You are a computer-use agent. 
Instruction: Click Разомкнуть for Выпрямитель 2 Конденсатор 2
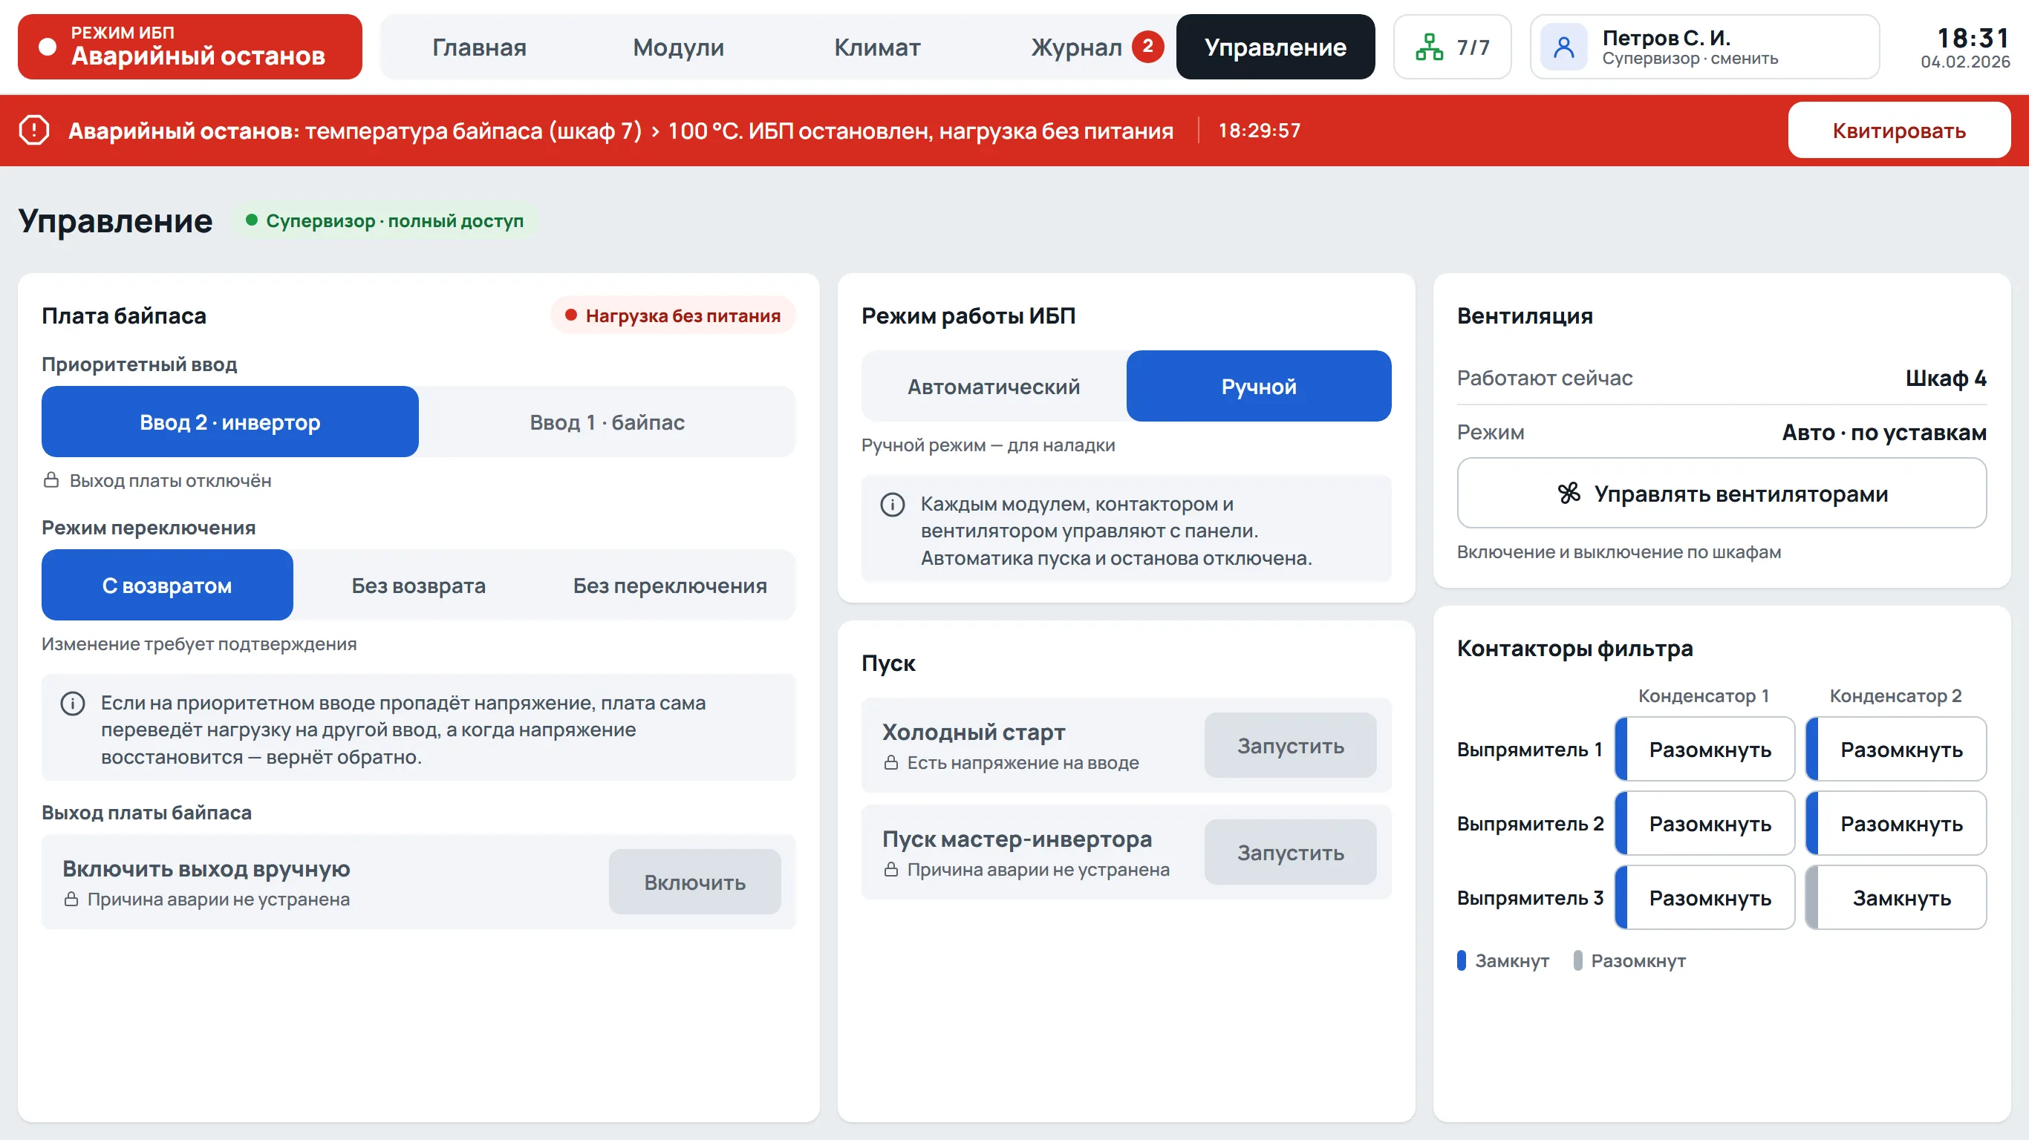1896,823
